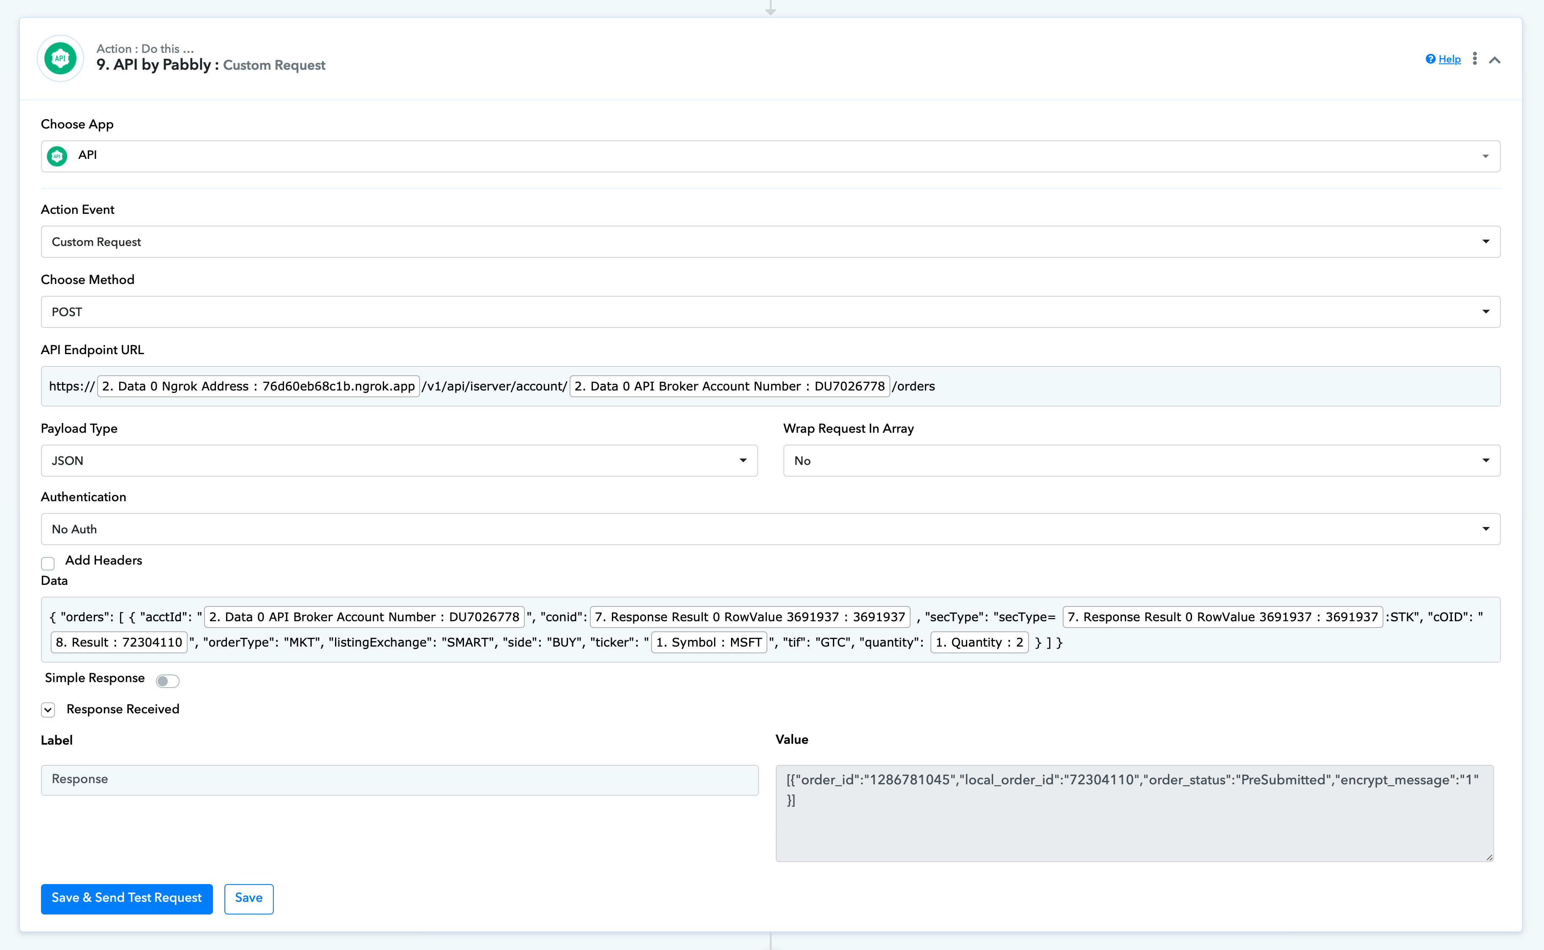Open the Authentication No Auth dropdown

point(770,529)
